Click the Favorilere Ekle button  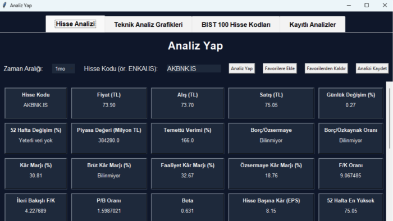pos(280,68)
